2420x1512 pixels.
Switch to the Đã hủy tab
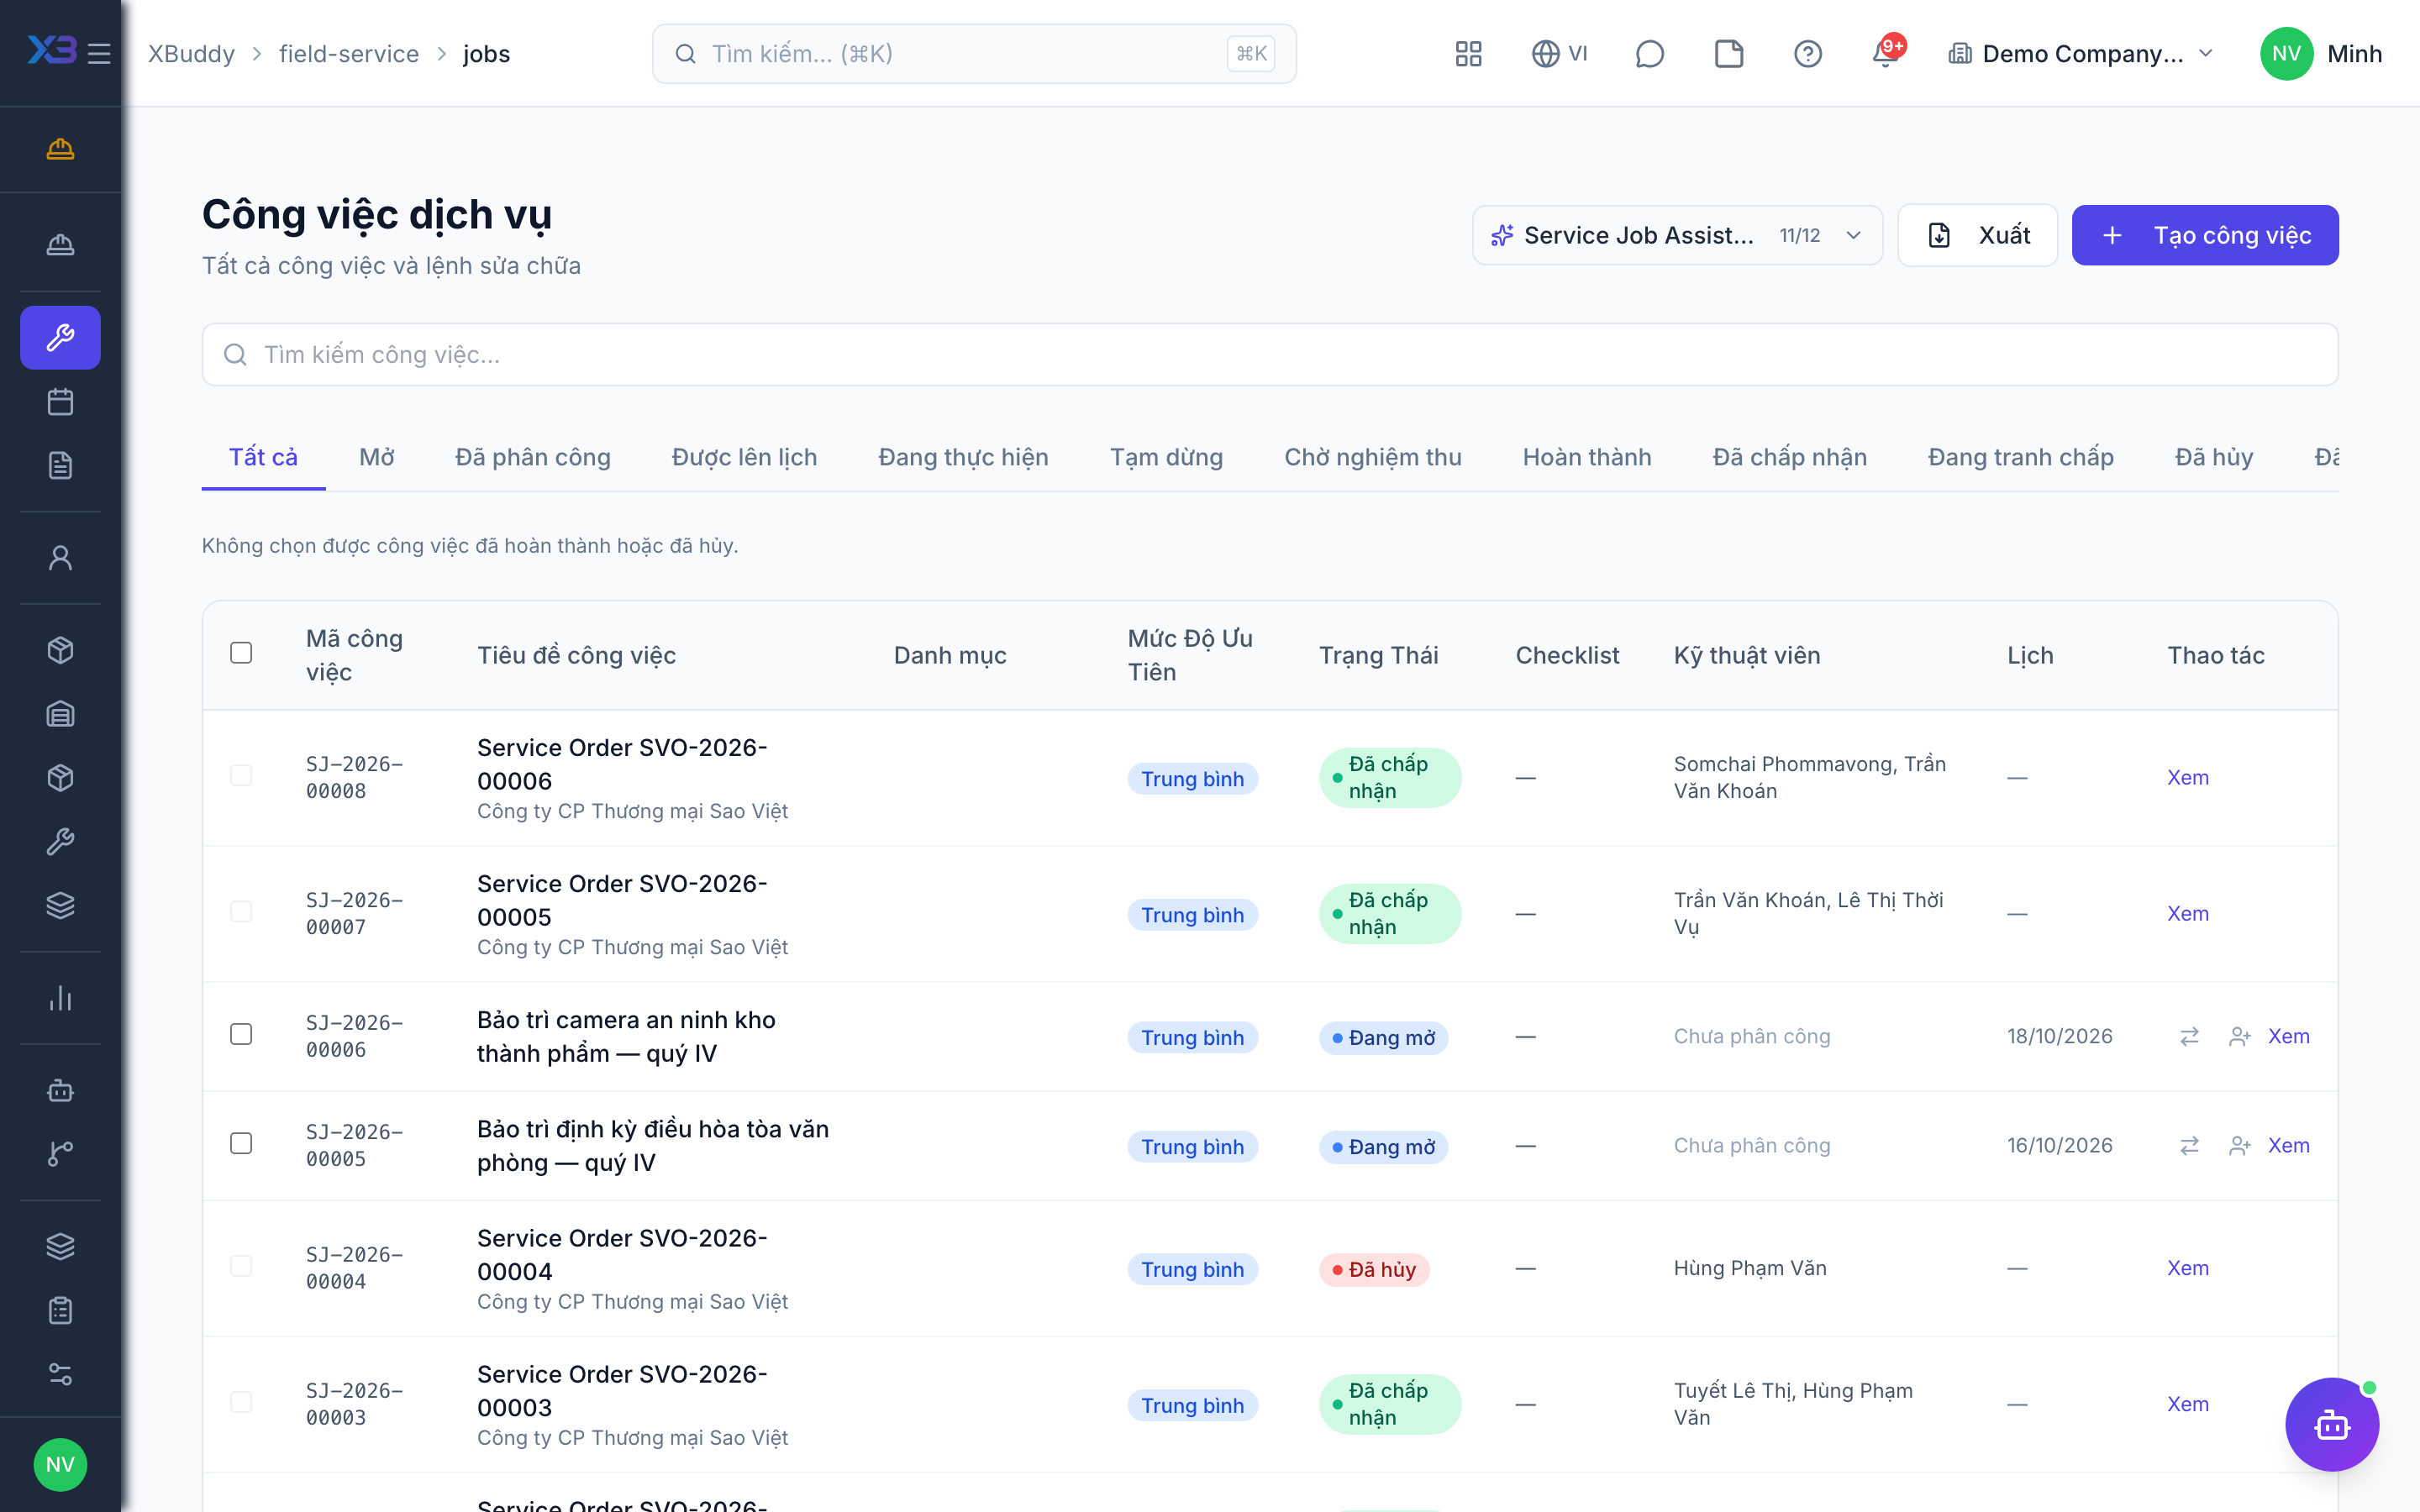(x=2213, y=457)
